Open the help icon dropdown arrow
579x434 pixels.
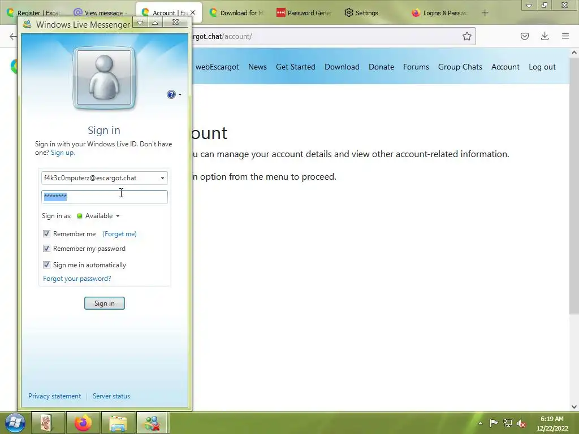tap(180, 94)
